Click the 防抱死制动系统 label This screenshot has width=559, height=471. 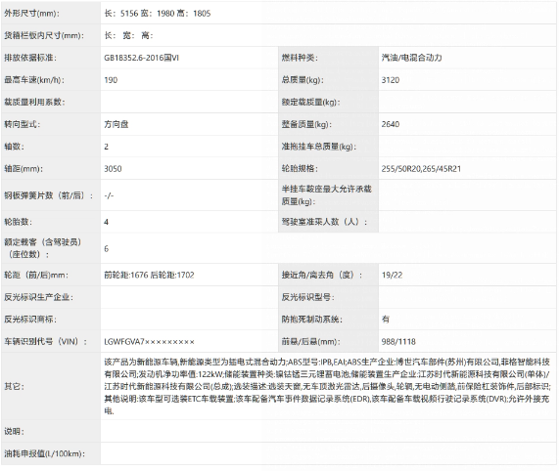312,320
